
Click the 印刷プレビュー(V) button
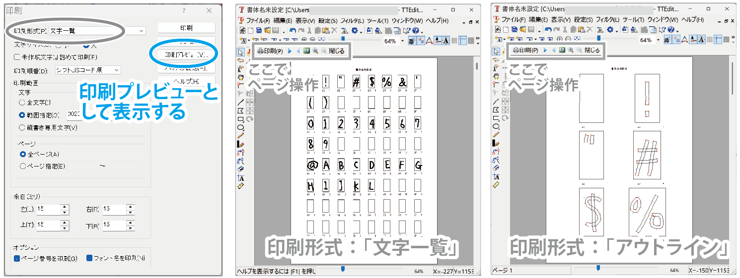click(186, 55)
